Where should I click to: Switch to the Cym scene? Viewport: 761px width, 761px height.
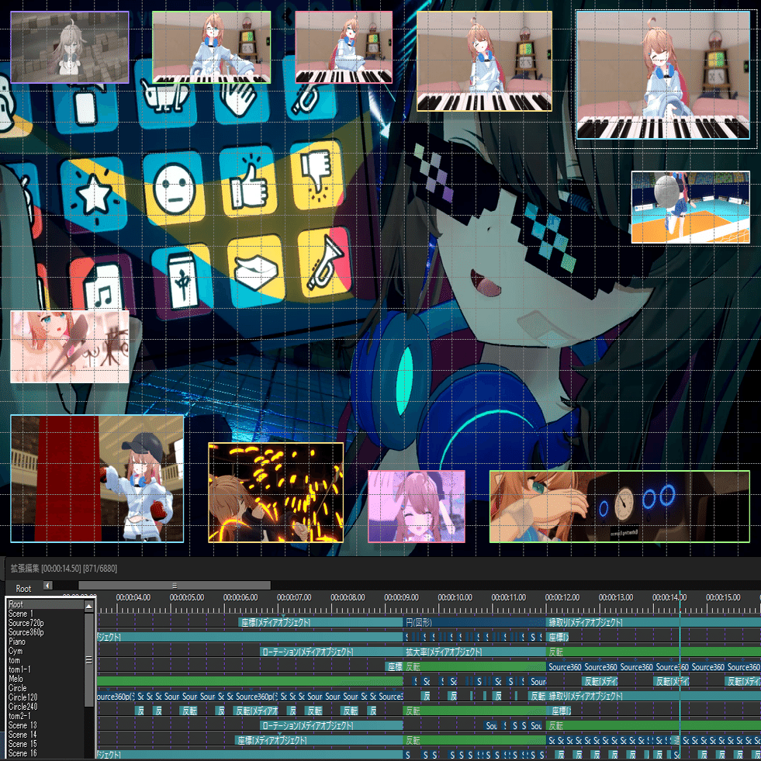46,651
